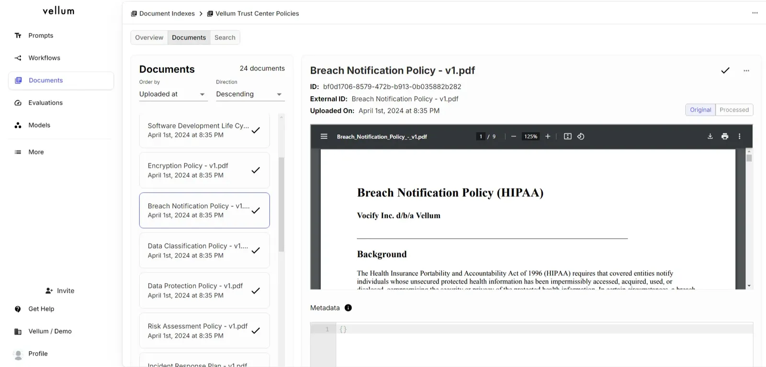Image resolution: width=766 pixels, height=367 pixels.
Task: Open Get Help
Action: 61,309
